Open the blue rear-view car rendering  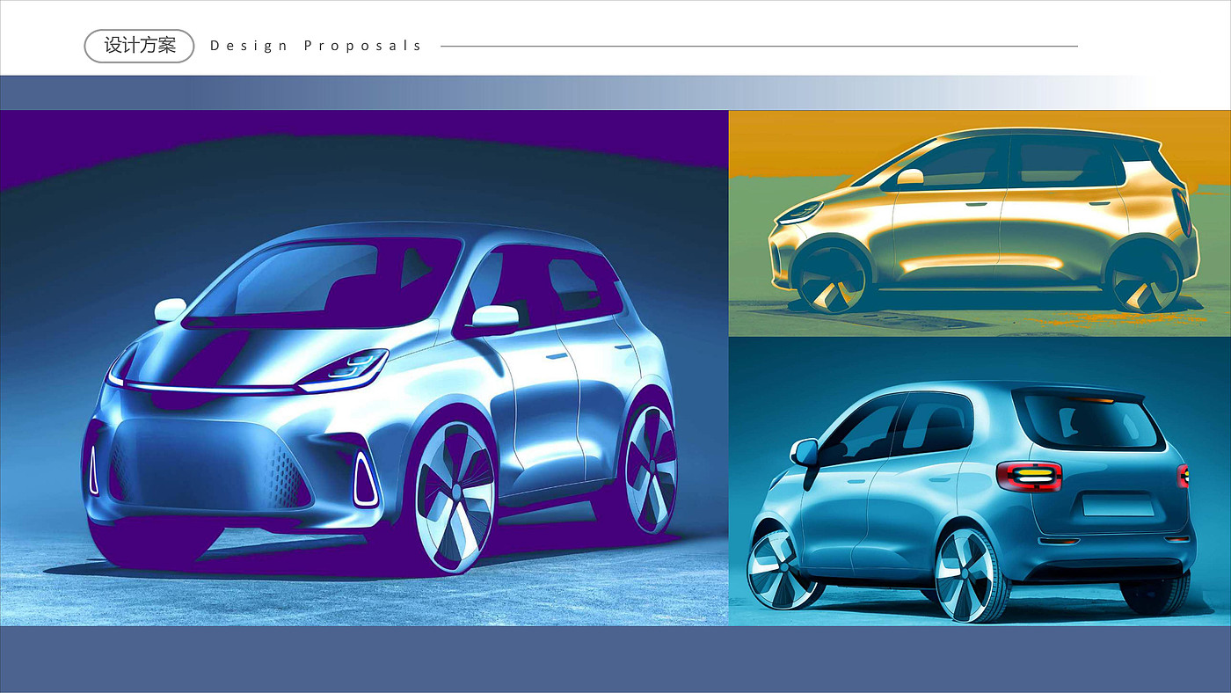pyautogui.click(x=980, y=482)
